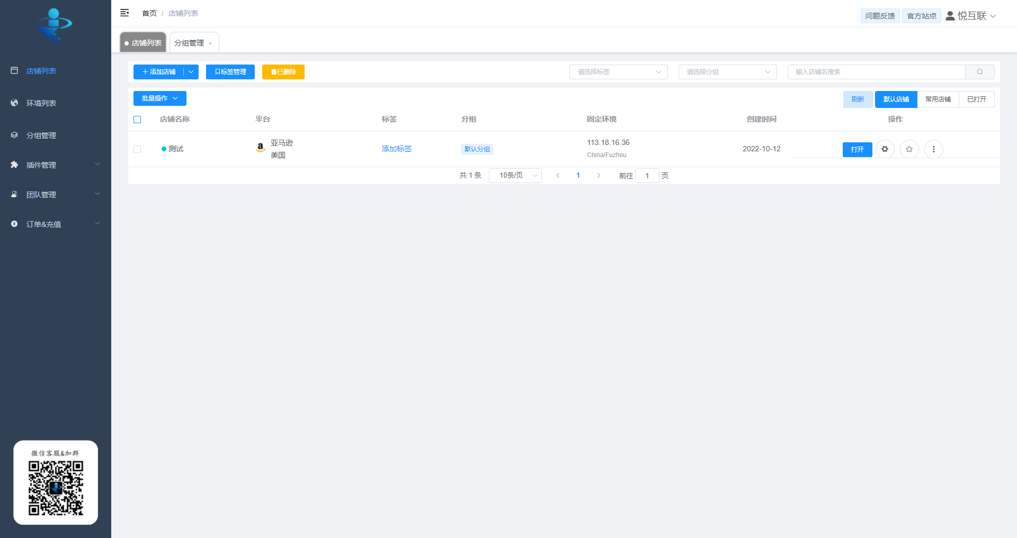
Task: Go to 首页 in the breadcrumb
Action: point(149,13)
